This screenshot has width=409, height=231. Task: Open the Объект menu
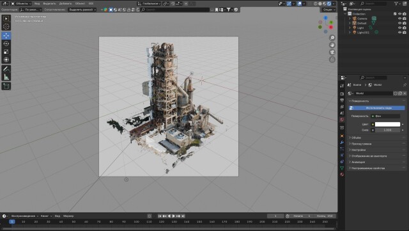(80, 4)
